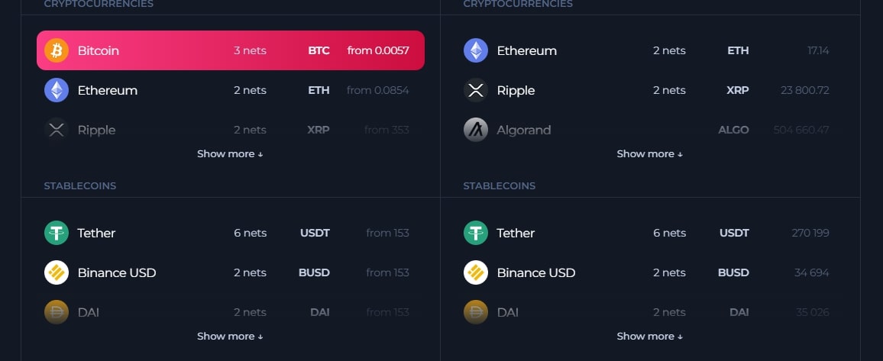Click the Ripple icon in the right list
This screenshot has height=361, width=883.
coord(476,90)
